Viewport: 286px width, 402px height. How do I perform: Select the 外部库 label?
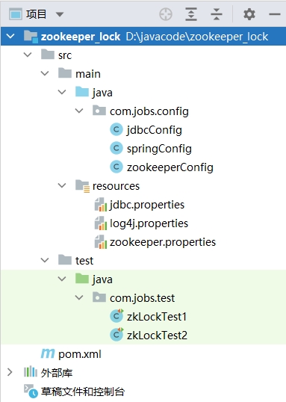[57, 373]
